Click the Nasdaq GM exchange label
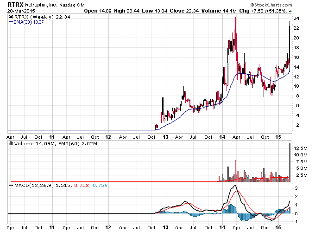 [72, 5]
